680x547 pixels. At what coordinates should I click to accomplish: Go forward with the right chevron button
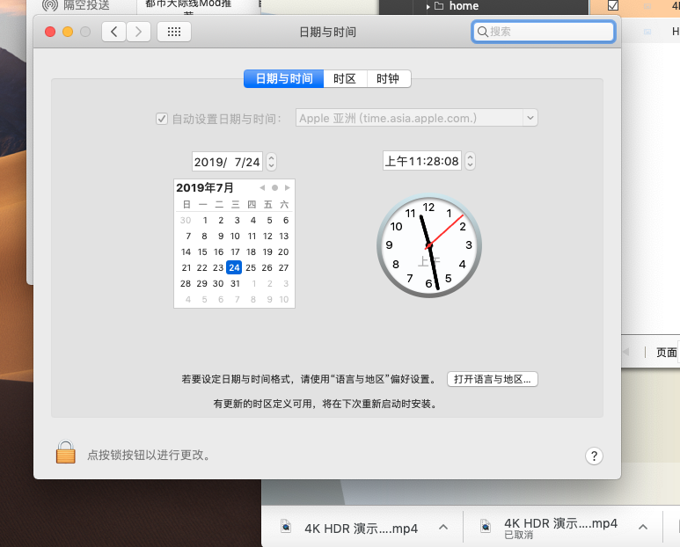pos(138,32)
